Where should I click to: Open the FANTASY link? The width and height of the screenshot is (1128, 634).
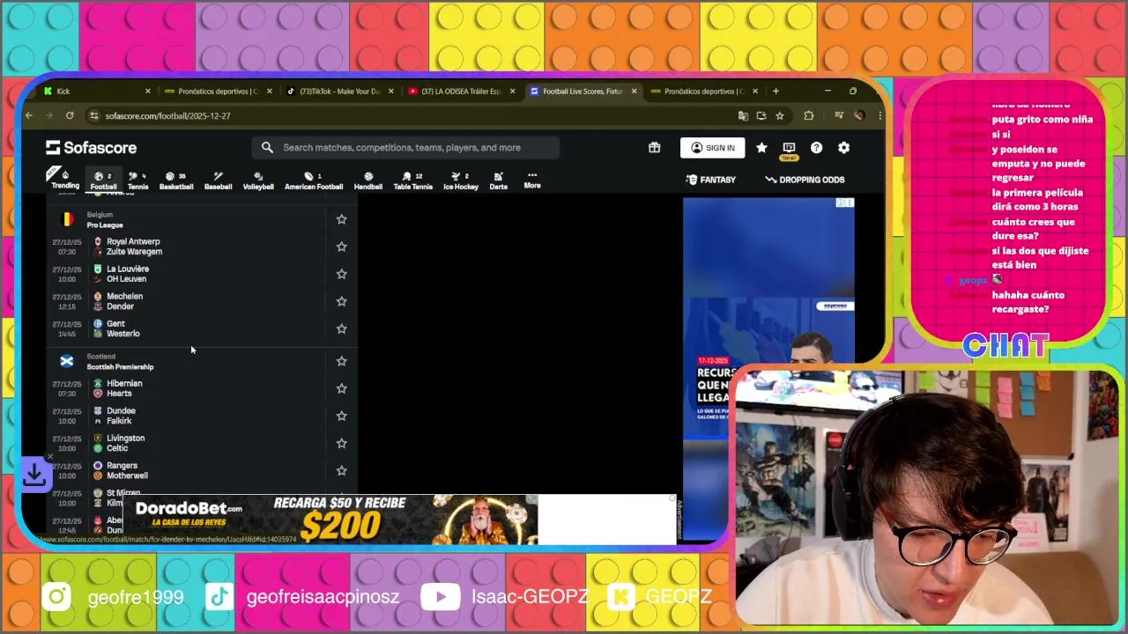point(710,180)
